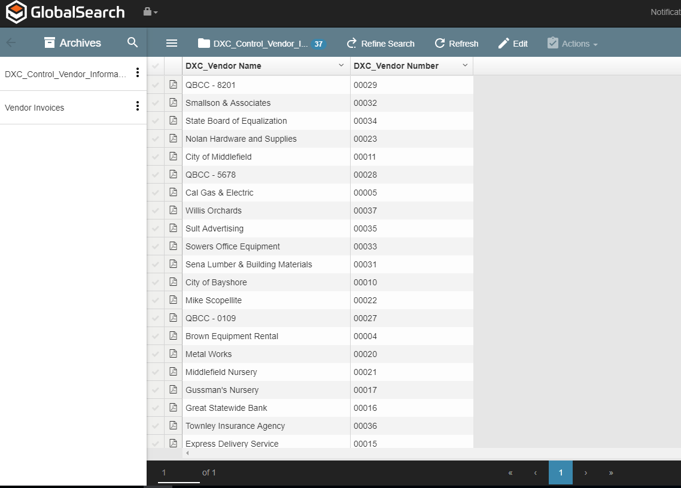Image resolution: width=681 pixels, height=488 pixels.
Task: Select the Vendor Invoices archive
Action: pyautogui.click(x=35, y=108)
